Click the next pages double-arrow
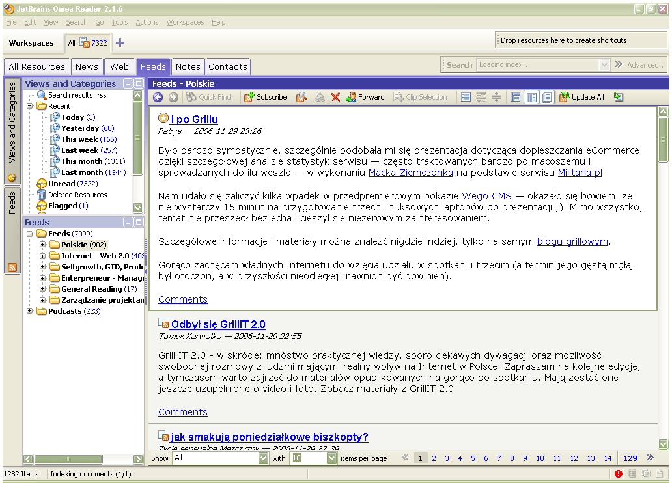Viewport: 672px width, 483px height. point(650,458)
